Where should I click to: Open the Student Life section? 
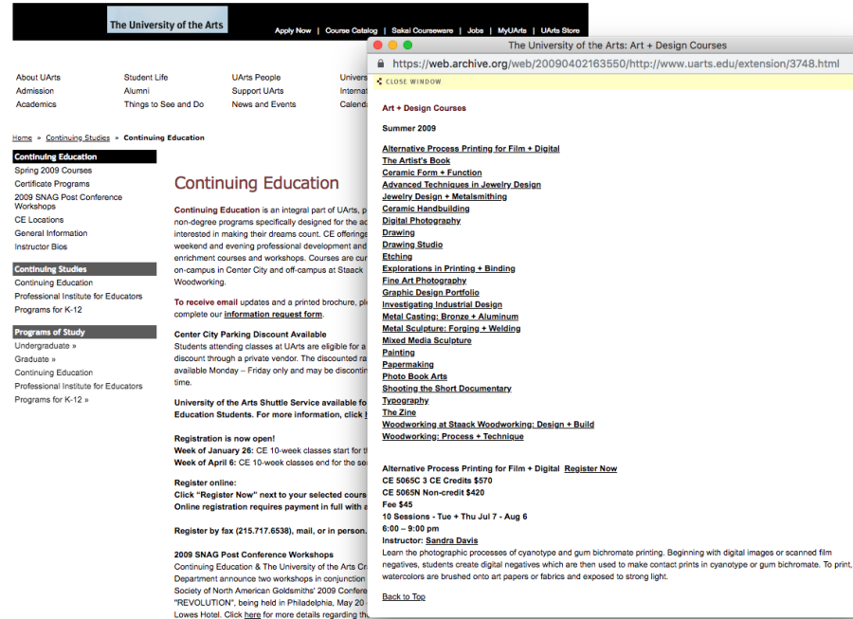pos(146,77)
